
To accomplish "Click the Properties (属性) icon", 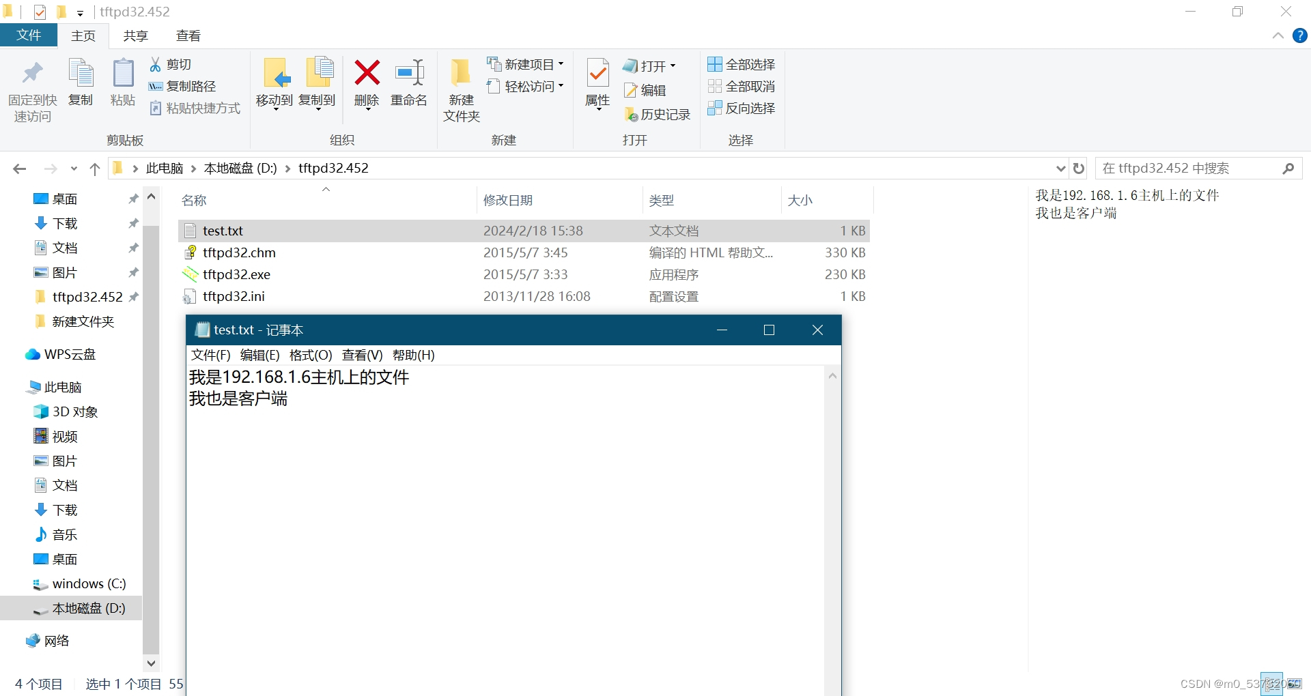I will (597, 73).
